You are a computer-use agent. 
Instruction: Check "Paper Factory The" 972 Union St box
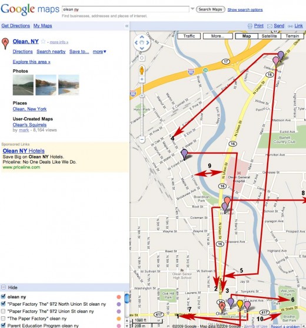point(3,311)
